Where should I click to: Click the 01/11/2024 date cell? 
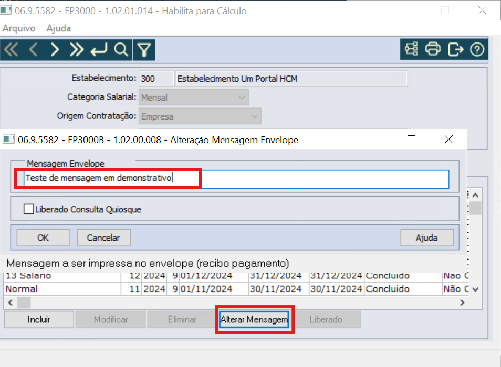[x=213, y=289]
